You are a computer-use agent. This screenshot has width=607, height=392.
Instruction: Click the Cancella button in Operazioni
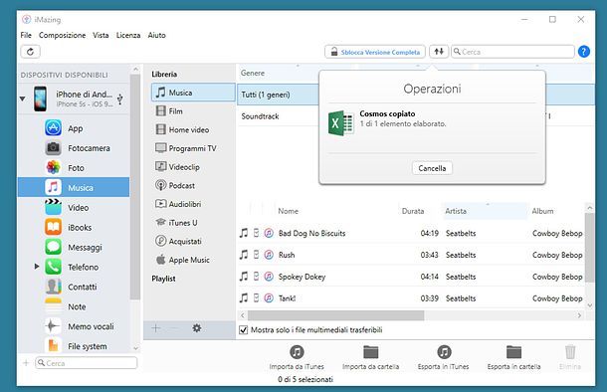pos(432,168)
